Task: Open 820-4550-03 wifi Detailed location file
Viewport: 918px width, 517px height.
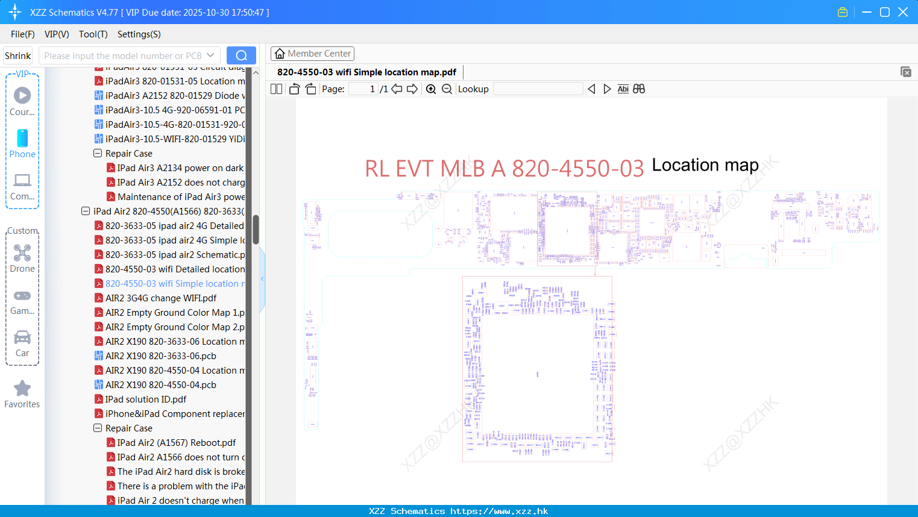Action: click(x=170, y=269)
